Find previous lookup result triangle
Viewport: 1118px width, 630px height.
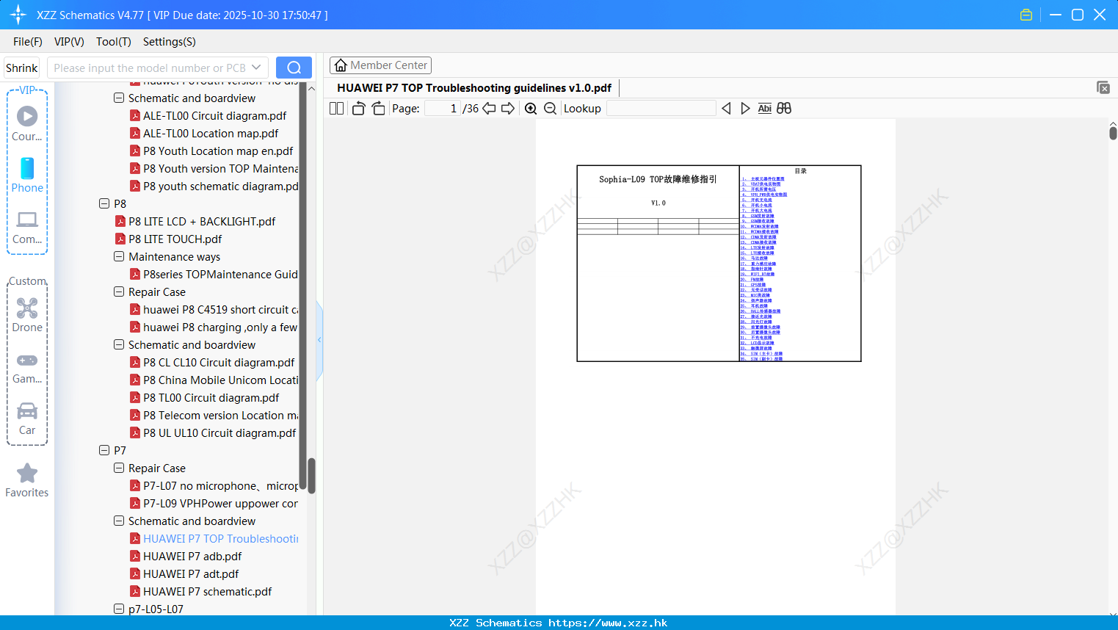726,109
